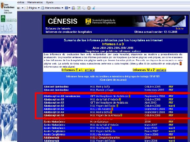Select 'H.G.U. Gregorio Marañón' hospital text

(x=105, y=138)
